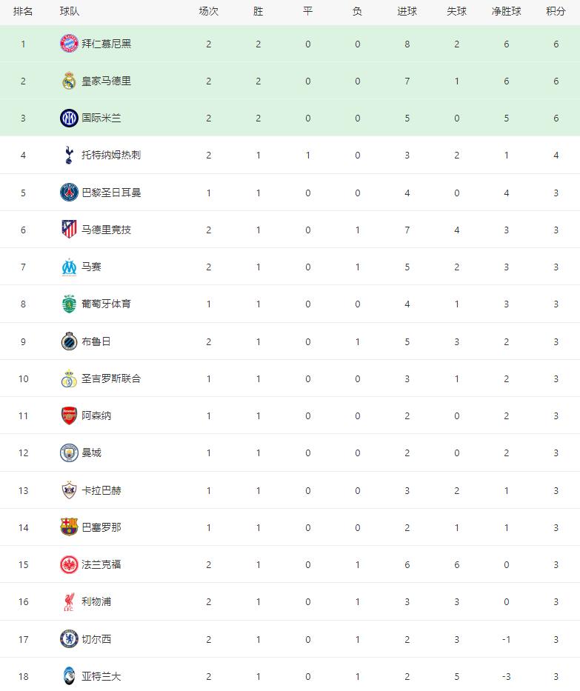This screenshot has height=691, width=580.
Task: Click the 净胜球 column header
Action: pyautogui.click(x=506, y=12)
